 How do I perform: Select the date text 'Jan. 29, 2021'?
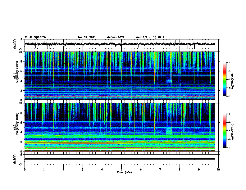pyautogui.click(x=87, y=37)
